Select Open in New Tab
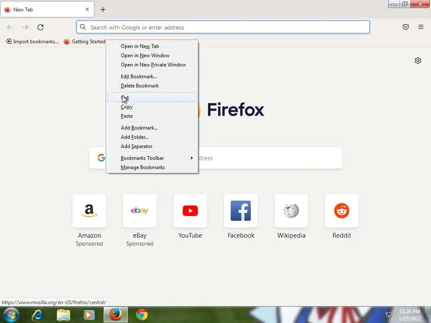 click(152, 46)
